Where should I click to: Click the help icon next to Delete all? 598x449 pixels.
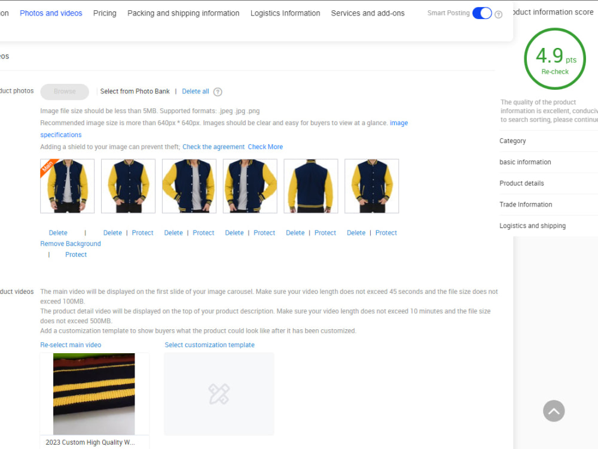218,92
